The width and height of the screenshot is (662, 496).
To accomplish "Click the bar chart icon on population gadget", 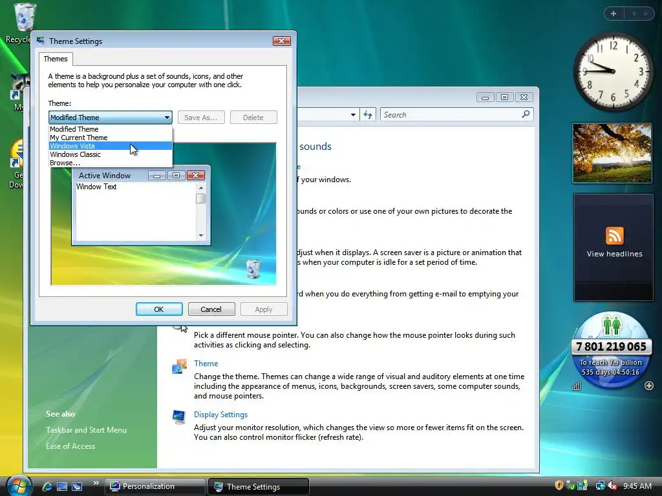I will [x=576, y=386].
